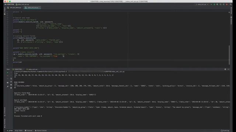This screenshot has height=132, width=236.
Task: Clear the console output with trash icon
Action: click(x=11, y=88)
